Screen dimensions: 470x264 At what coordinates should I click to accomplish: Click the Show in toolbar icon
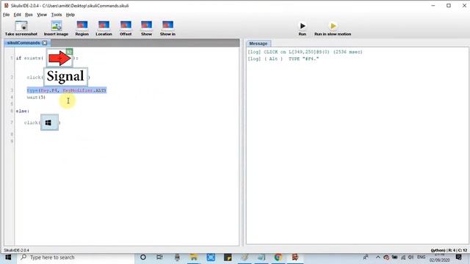pyautogui.click(x=167, y=29)
